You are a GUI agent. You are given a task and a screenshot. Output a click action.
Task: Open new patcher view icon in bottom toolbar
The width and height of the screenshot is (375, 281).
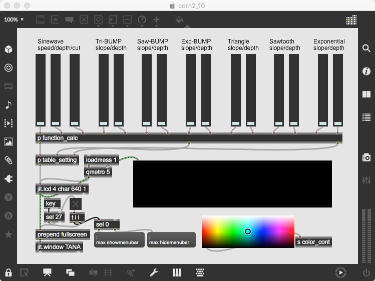pyautogui.click(x=25, y=272)
